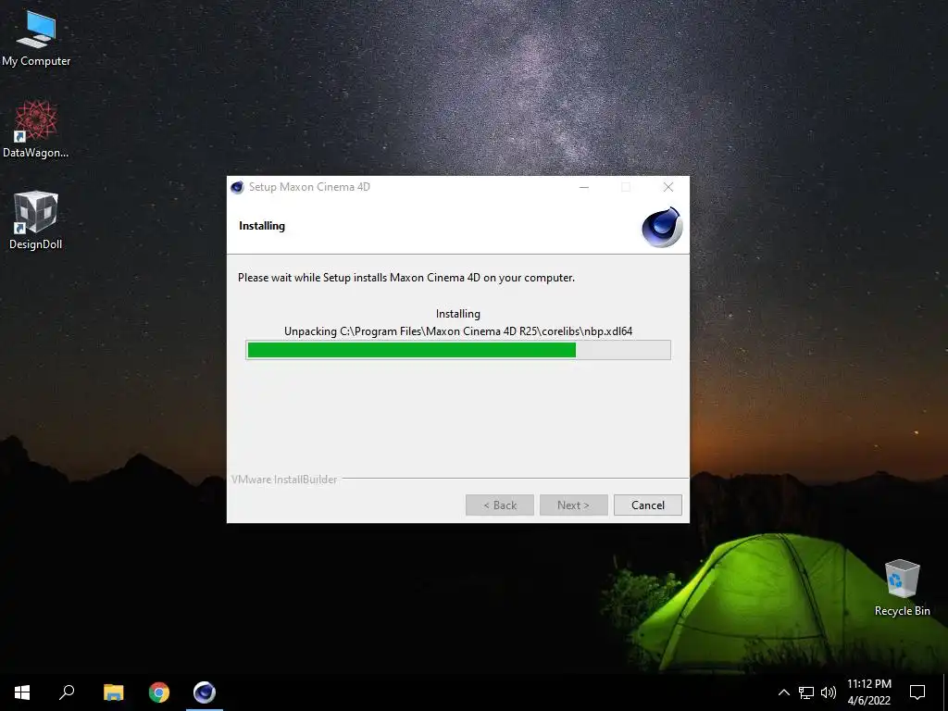Click the Show Desktop strip on the taskbar
The height and width of the screenshot is (711, 948).
coord(945,692)
